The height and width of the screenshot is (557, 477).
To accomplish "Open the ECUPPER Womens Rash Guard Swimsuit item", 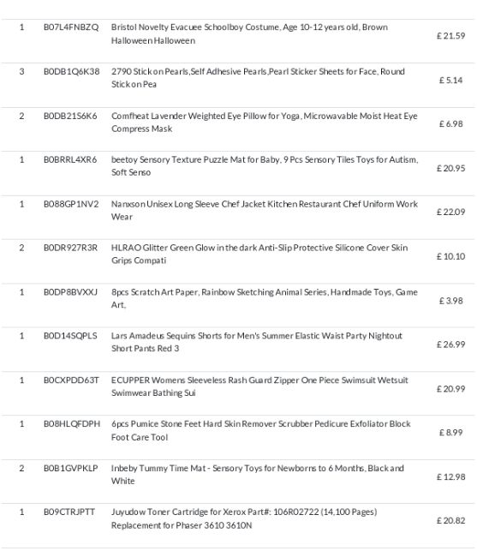I will [259, 386].
